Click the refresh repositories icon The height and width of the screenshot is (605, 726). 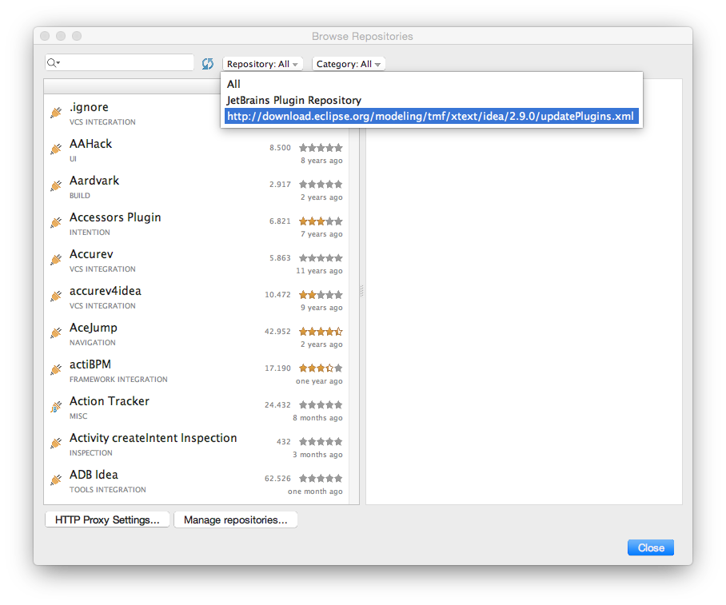(x=208, y=63)
